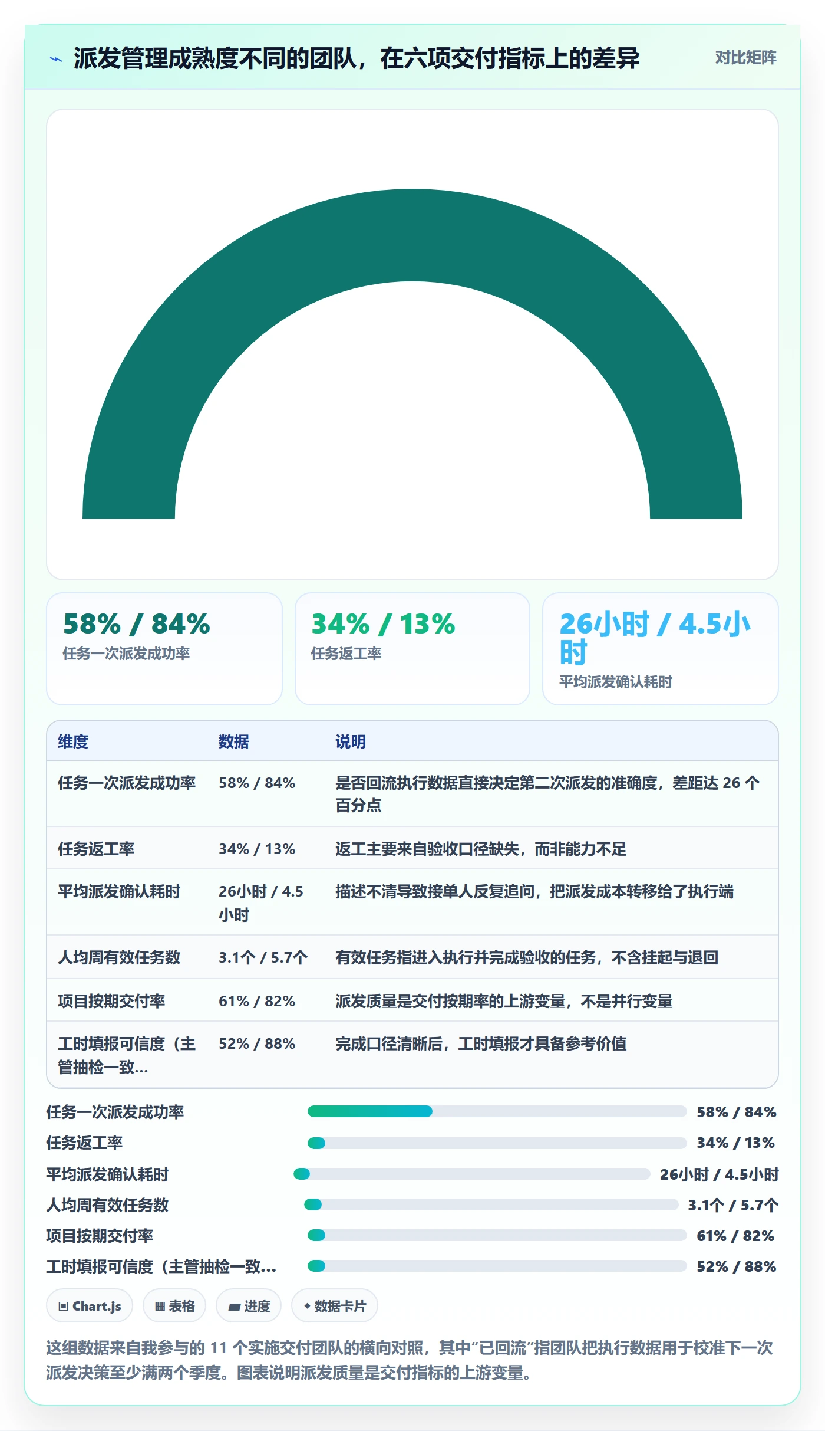The width and height of the screenshot is (825, 1431).
Task: Click the 任务返工率 progress bar
Action: point(497,1143)
